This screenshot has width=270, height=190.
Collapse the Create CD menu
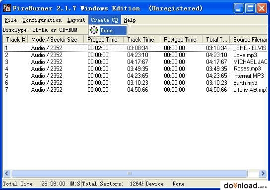(x=105, y=20)
